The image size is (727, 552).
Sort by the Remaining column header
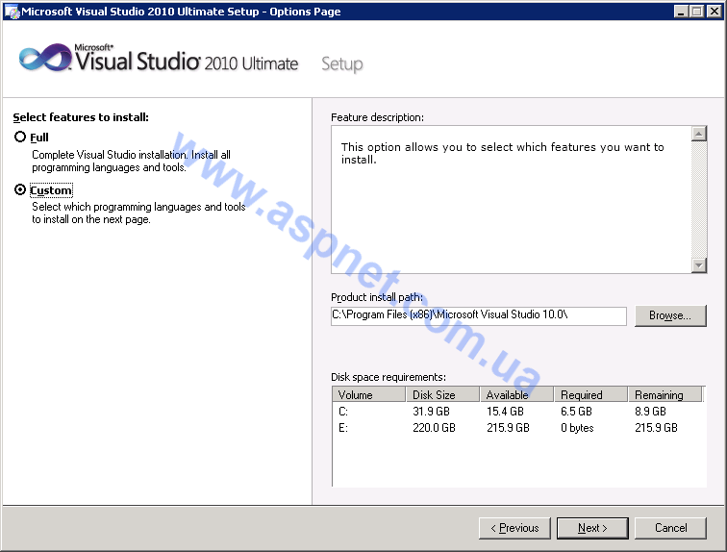[665, 394]
